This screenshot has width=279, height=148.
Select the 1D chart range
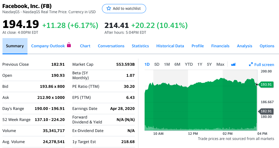point(147,64)
